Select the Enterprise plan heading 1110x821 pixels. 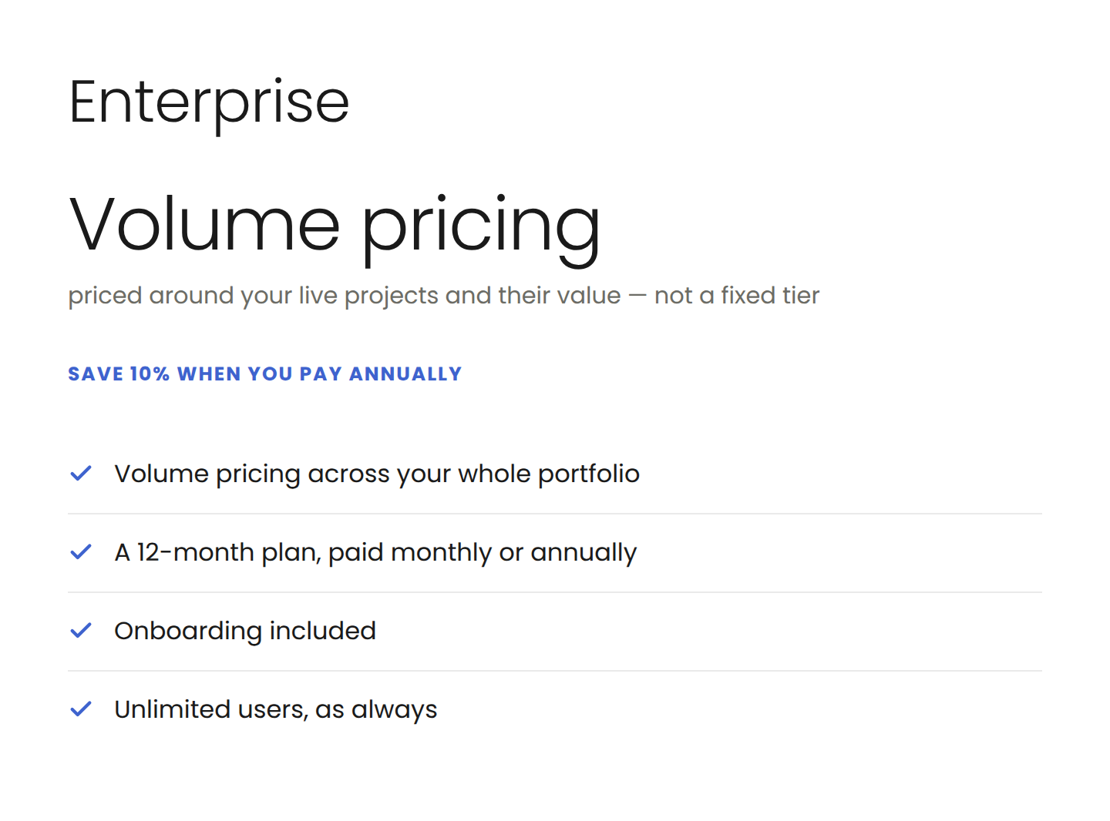click(x=209, y=103)
